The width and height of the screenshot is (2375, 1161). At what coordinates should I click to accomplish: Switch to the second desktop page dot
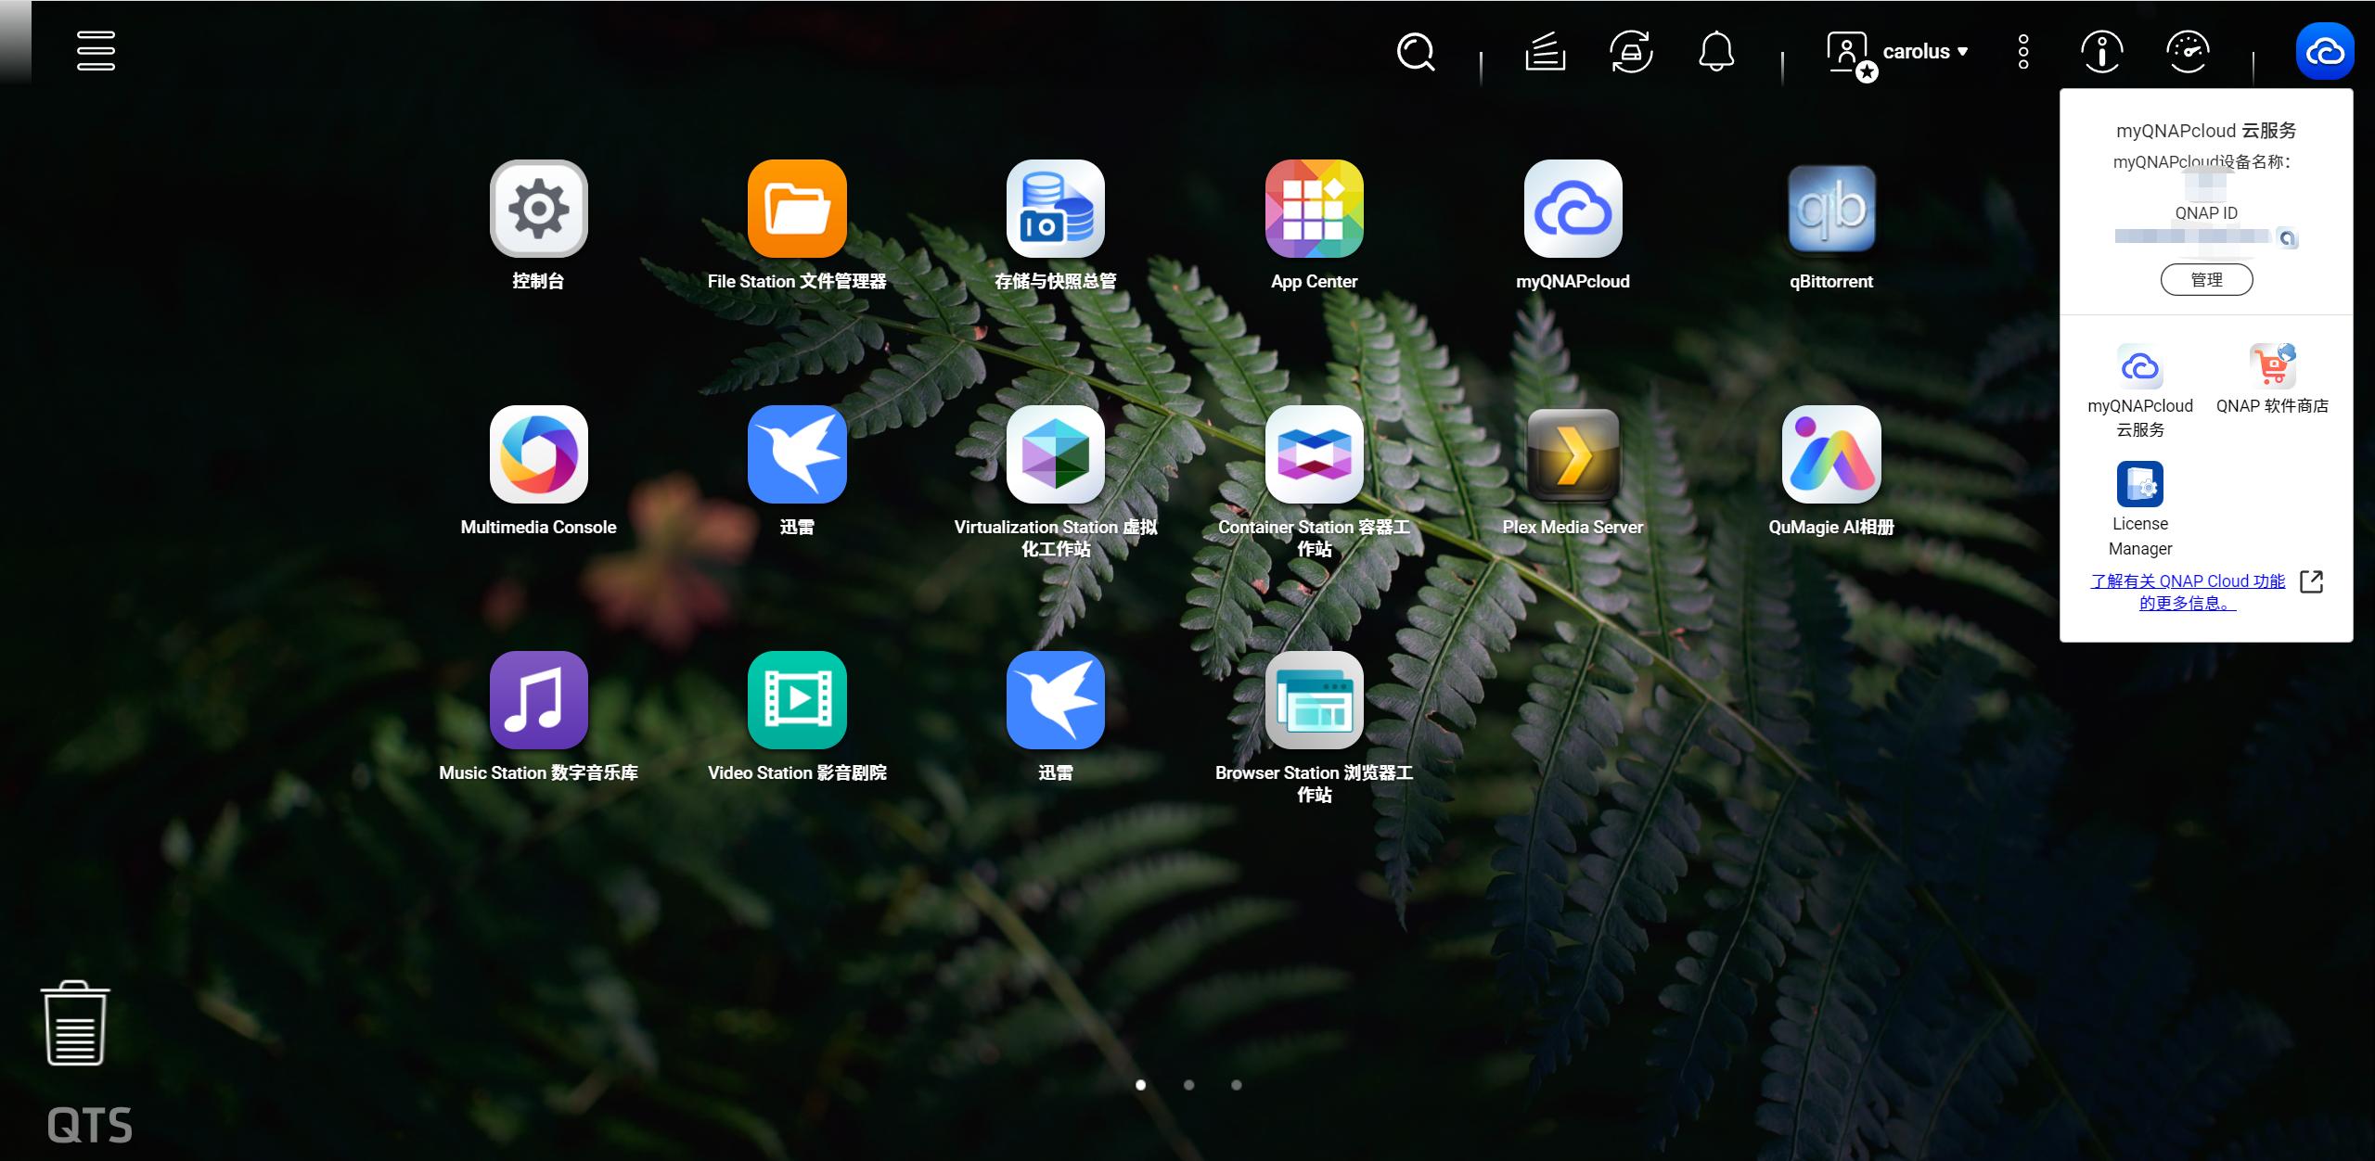tap(1188, 1085)
